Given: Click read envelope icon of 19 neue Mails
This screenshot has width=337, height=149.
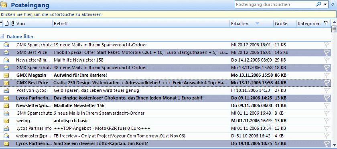Looking at the screenshot, I should click(x=6, y=45).
